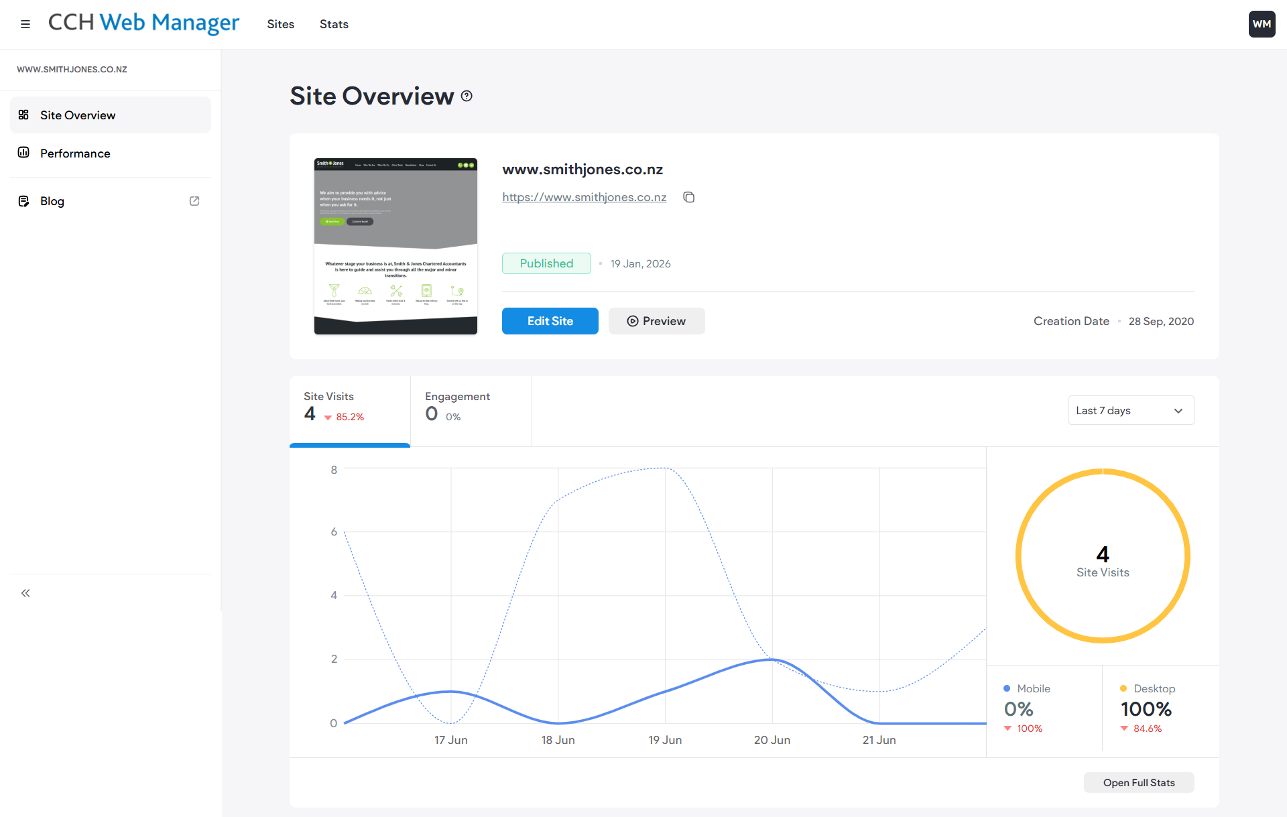
Task: Collapse sidebar with double-chevron icon
Action: pos(25,593)
